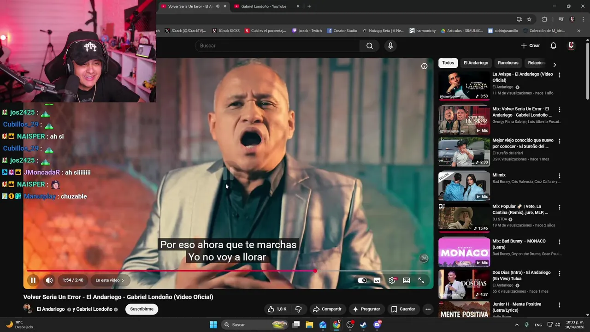Viewport: 590px width, 332px height.
Task: Open a new browser tab
Action: (309, 6)
